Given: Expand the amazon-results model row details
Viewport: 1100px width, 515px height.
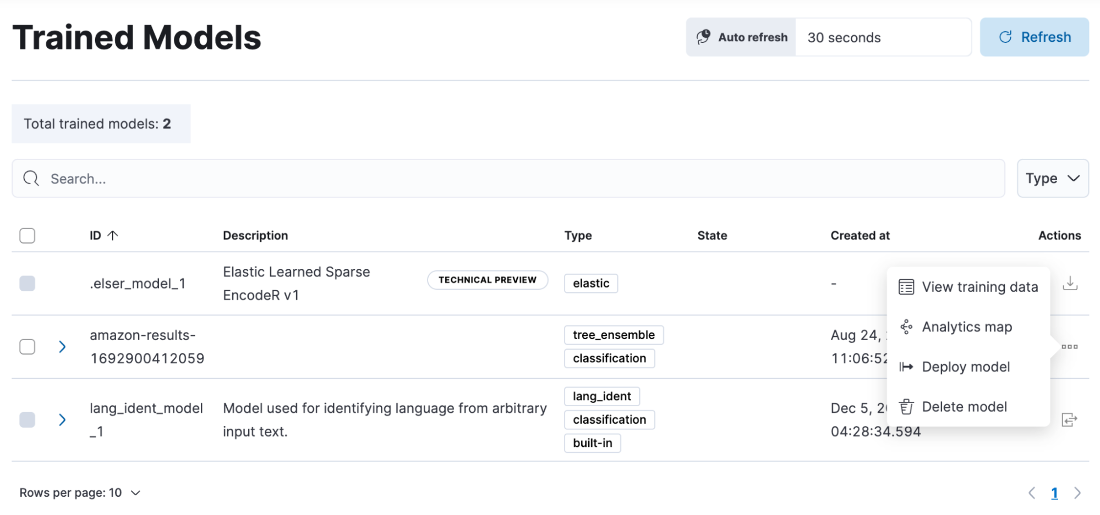Looking at the screenshot, I should pos(62,347).
